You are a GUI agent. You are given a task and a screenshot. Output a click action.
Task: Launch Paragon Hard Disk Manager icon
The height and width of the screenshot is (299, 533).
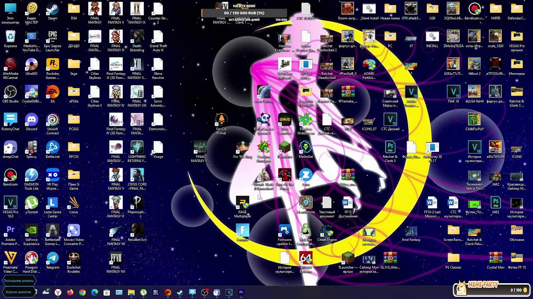(32, 262)
